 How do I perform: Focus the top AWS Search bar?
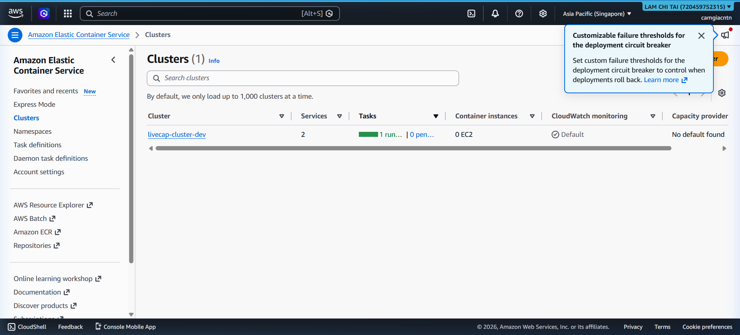tap(210, 13)
